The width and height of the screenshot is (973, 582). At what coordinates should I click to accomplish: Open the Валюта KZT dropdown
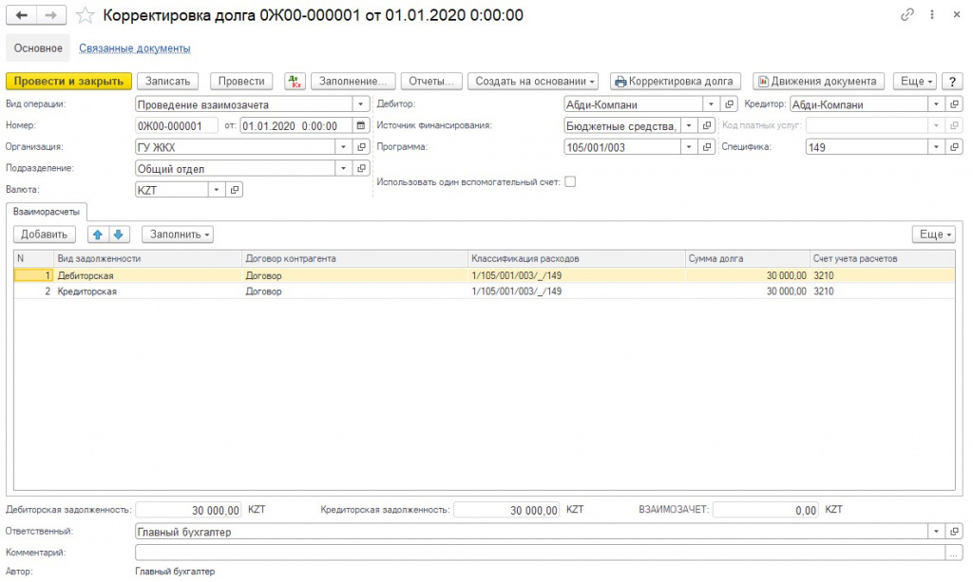point(216,190)
